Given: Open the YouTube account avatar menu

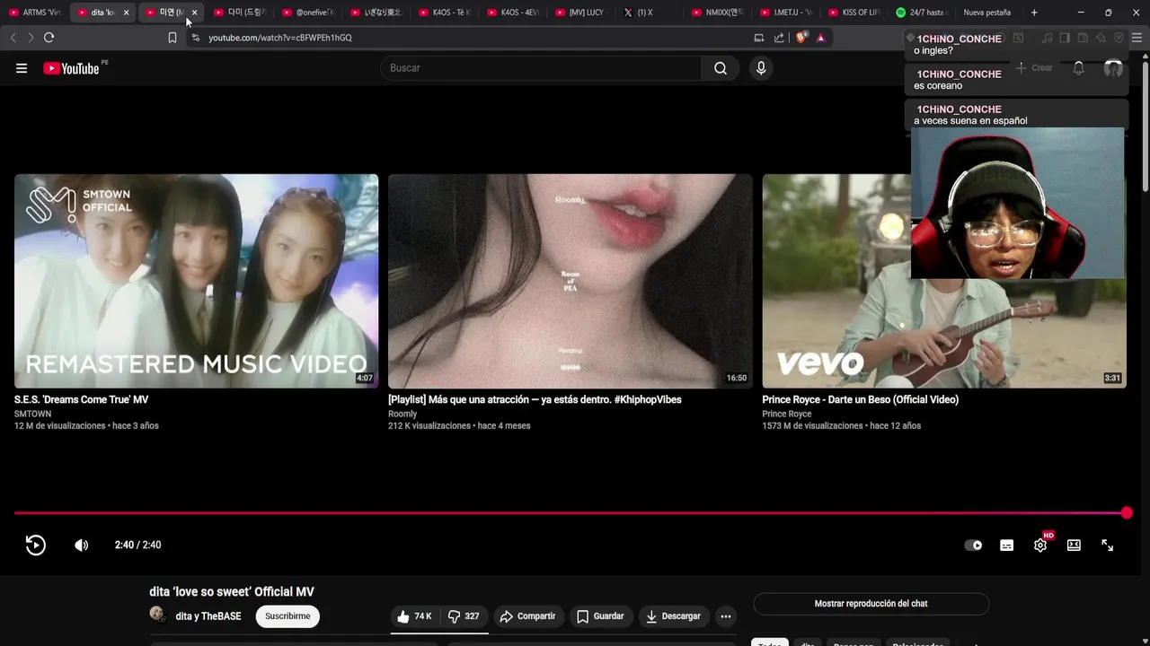Looking at the screenshot, I should [x=1113, y=68].
